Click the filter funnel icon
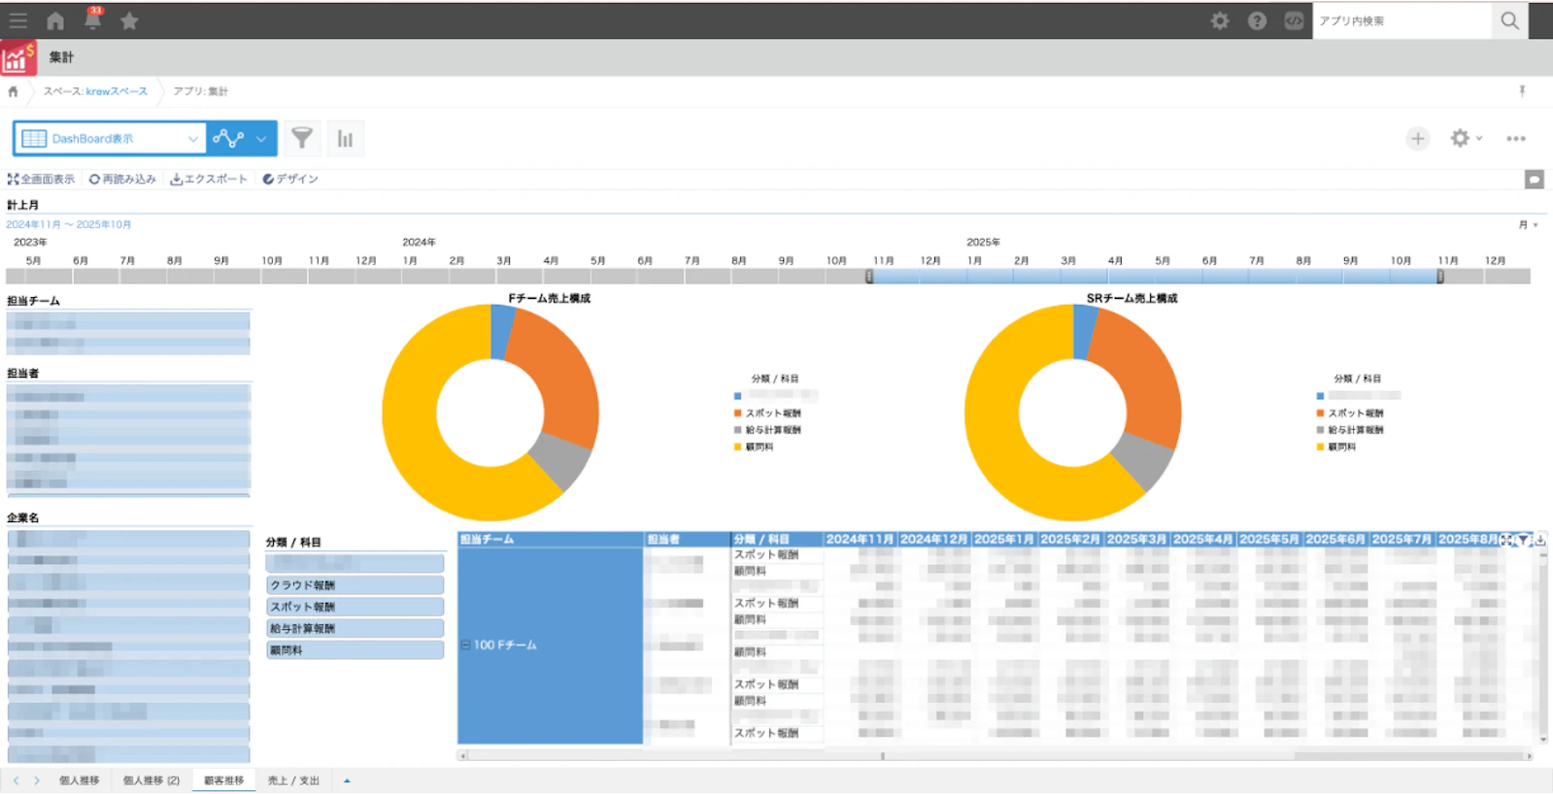This screenshot has width=1553, height=794. pyautogui.click(x=302, y=139)
